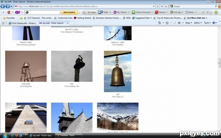Stop loading with the red X icon

[166, 6]
